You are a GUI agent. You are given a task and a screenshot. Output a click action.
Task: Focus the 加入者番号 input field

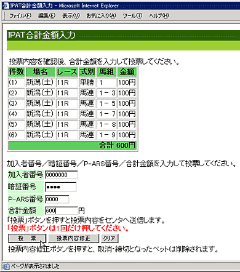(62, 175)
